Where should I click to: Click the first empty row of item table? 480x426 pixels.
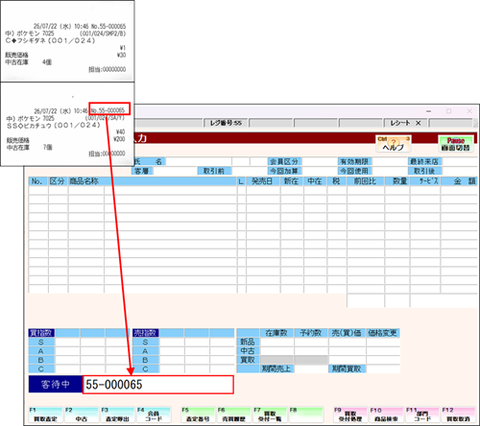(252, 190)
